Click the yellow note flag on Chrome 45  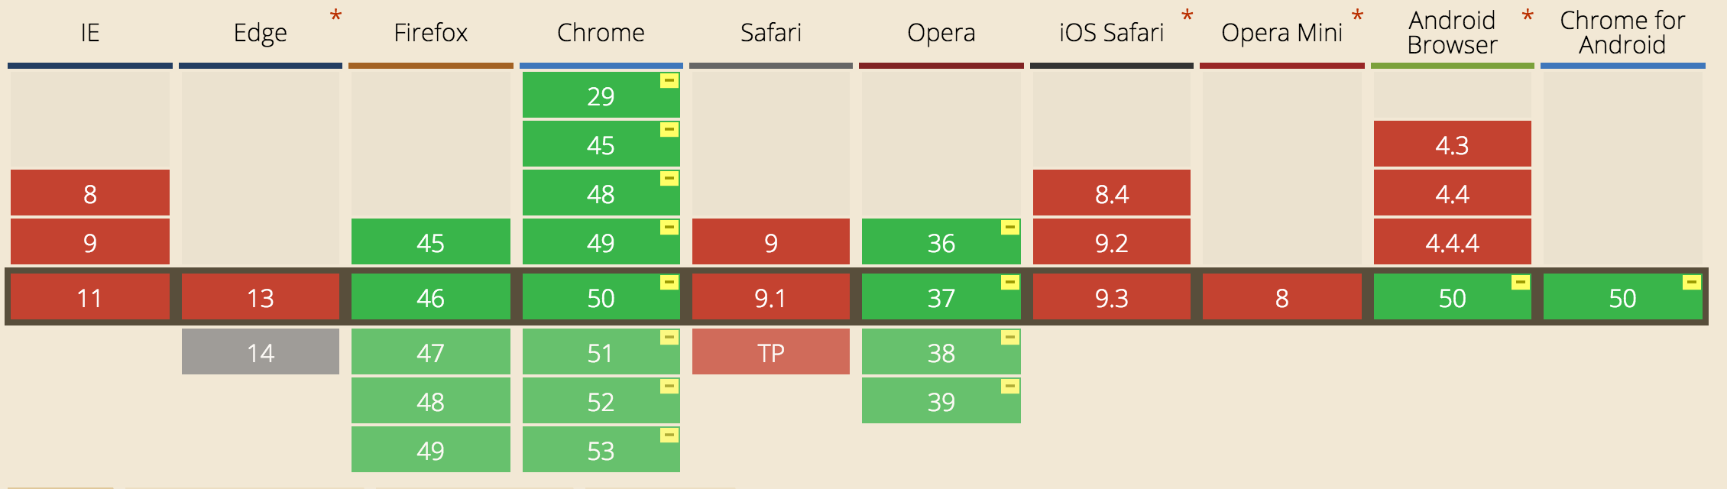pos(669,130)
